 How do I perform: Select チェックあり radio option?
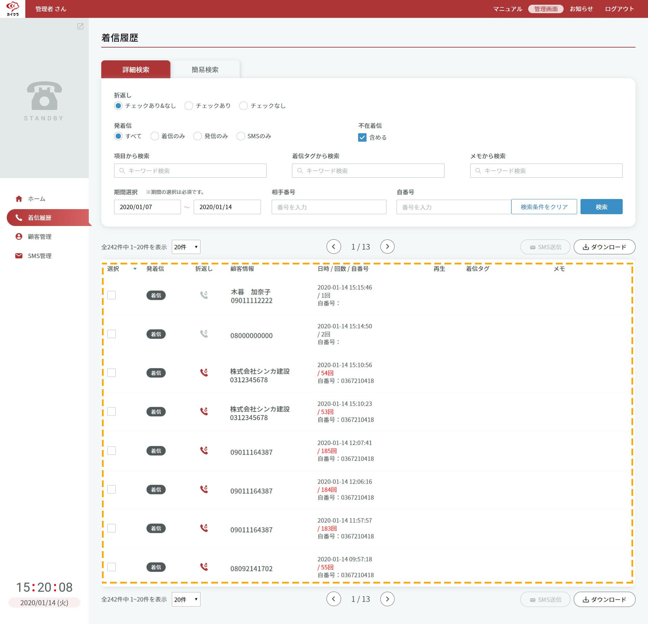pos(189,106)
